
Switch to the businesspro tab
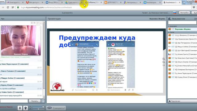pyautogui.click(x=152, y=2)
